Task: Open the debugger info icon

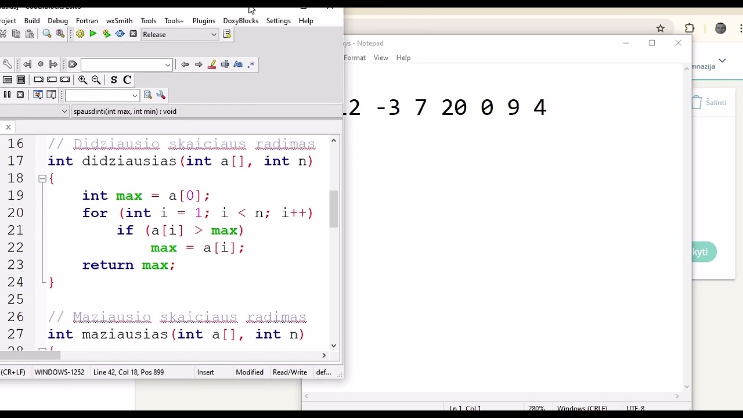Action: click(x=51, y=95)
